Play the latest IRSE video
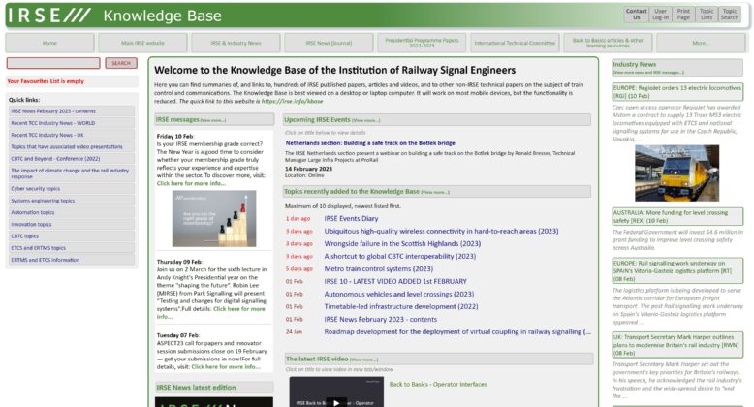Screen dimensions: 754x407 (336, 402)
